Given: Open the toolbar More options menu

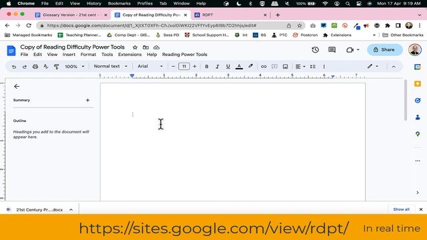Looking at the screenshot, I should point(324,67).
